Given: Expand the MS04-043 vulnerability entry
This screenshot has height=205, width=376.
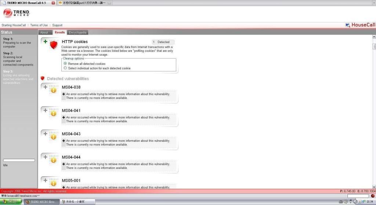Looking at the screenshot, I should (45, 134).
